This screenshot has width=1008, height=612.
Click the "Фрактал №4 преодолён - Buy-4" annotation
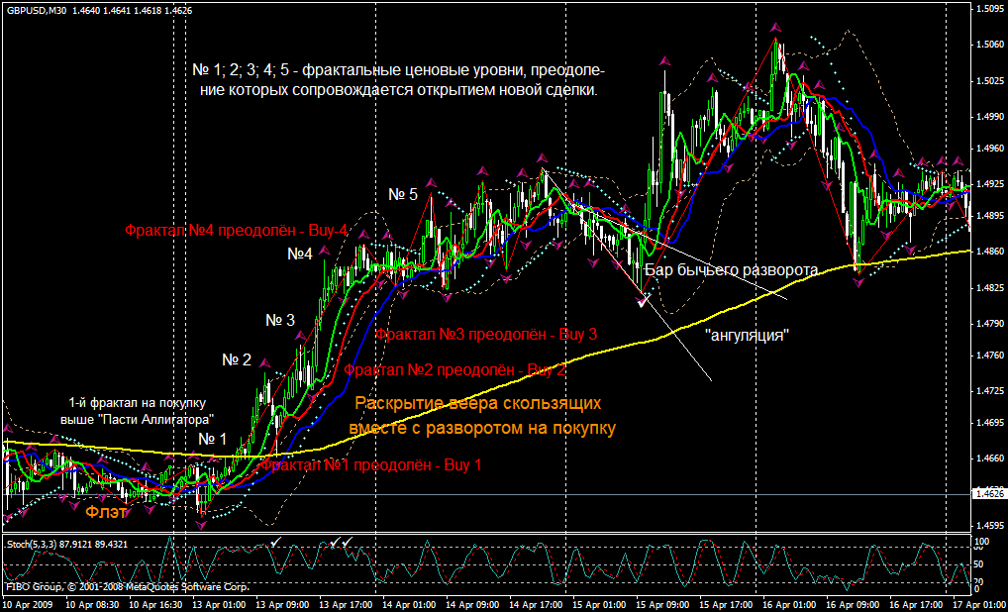236,230
